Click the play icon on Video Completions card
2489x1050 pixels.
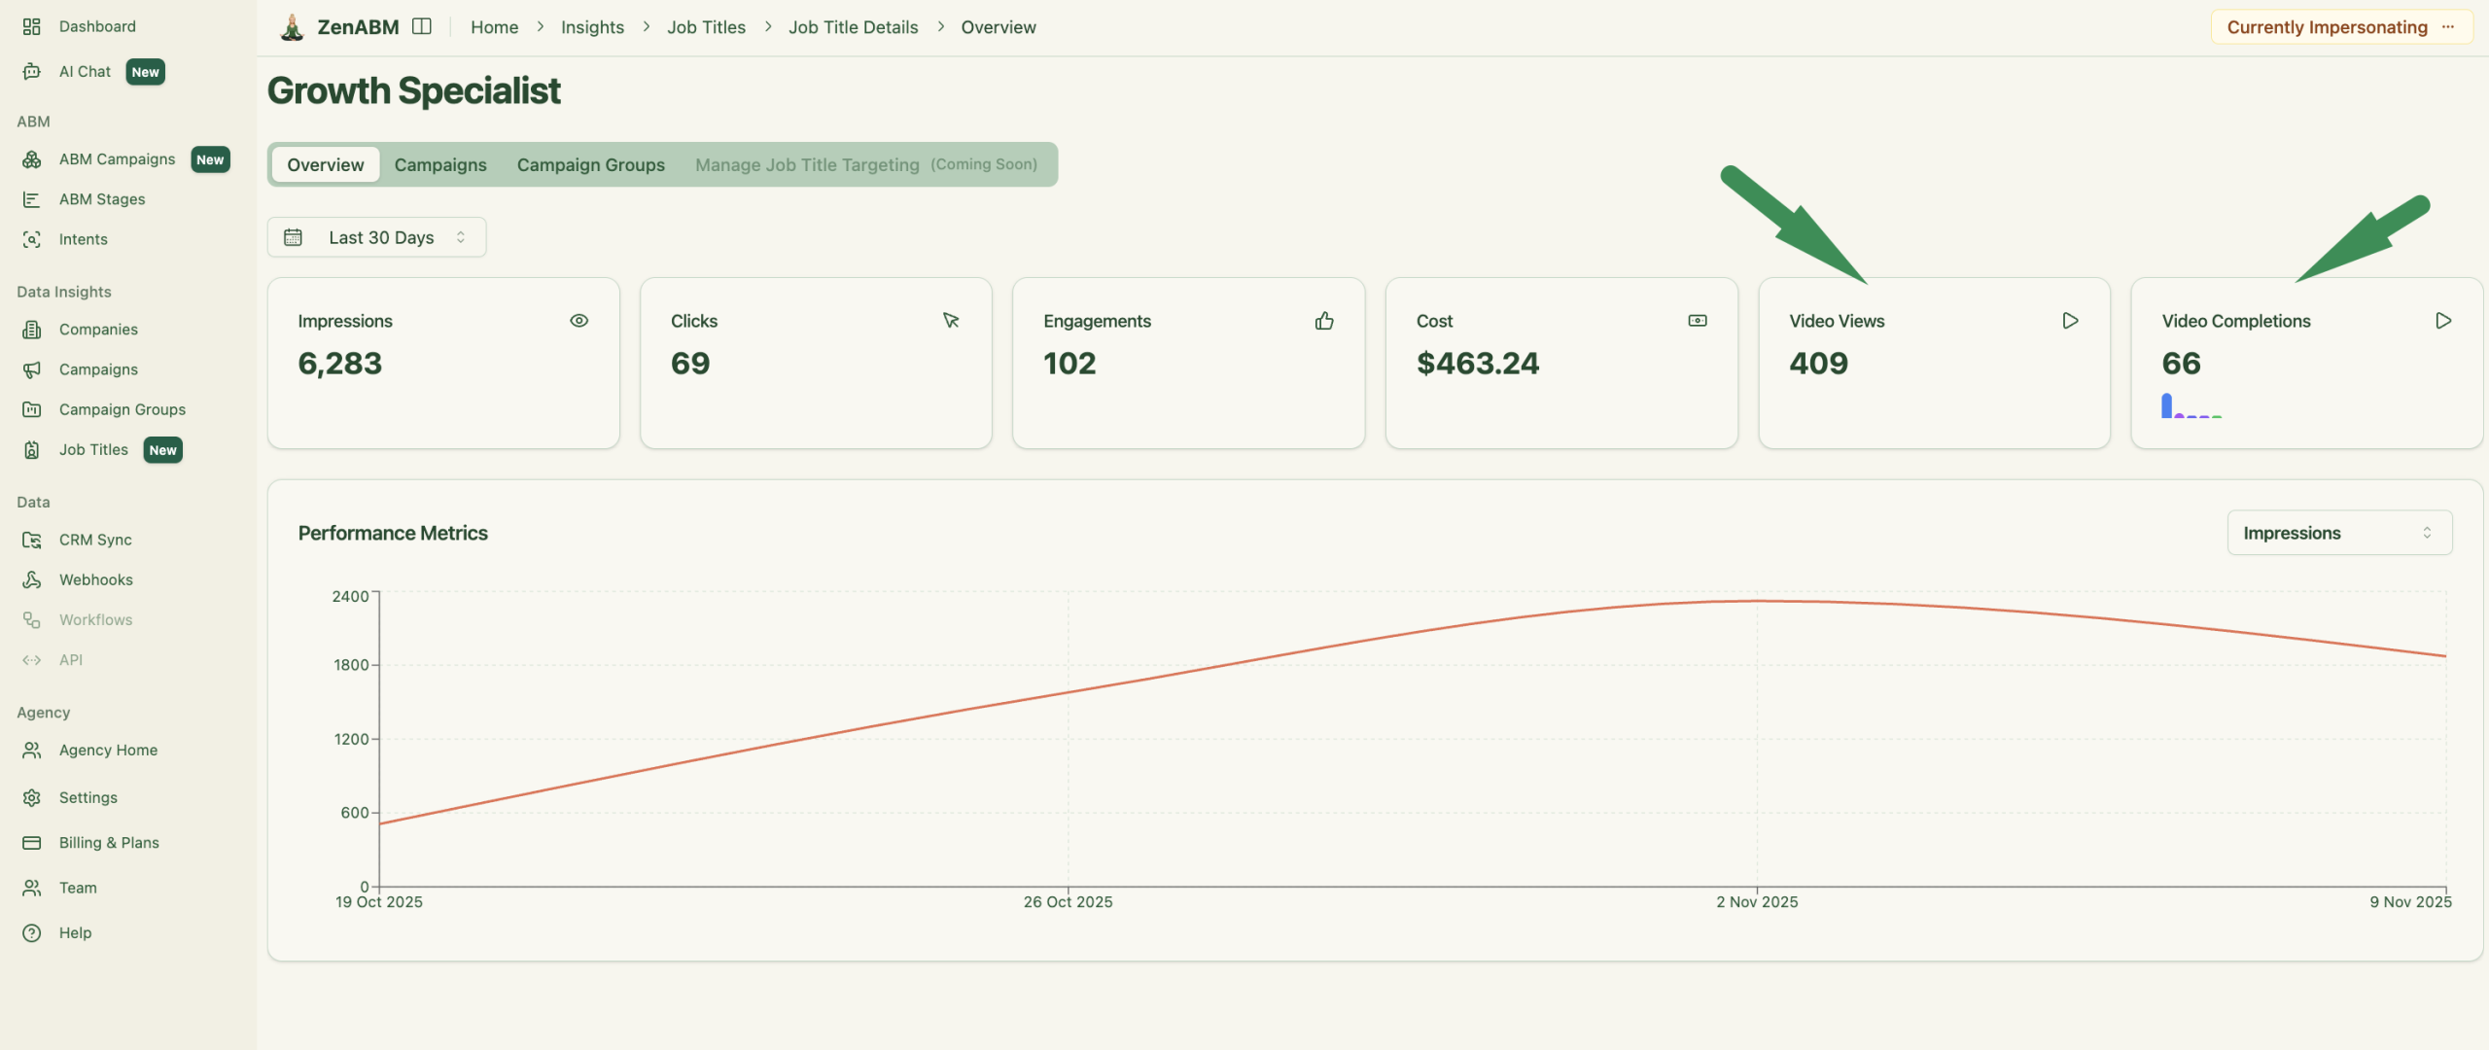pyautogui.click(x=2443, y=320)
